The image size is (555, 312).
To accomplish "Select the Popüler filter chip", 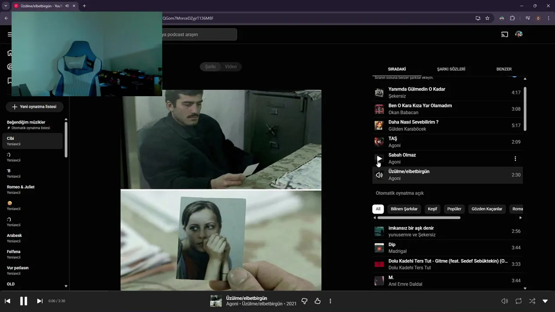I will (x=454, y=209).
